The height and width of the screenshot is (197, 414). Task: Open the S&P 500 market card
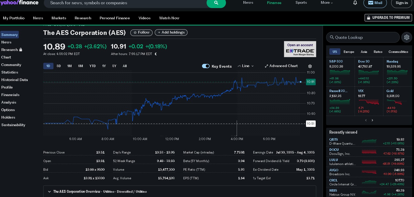(340, 72)
